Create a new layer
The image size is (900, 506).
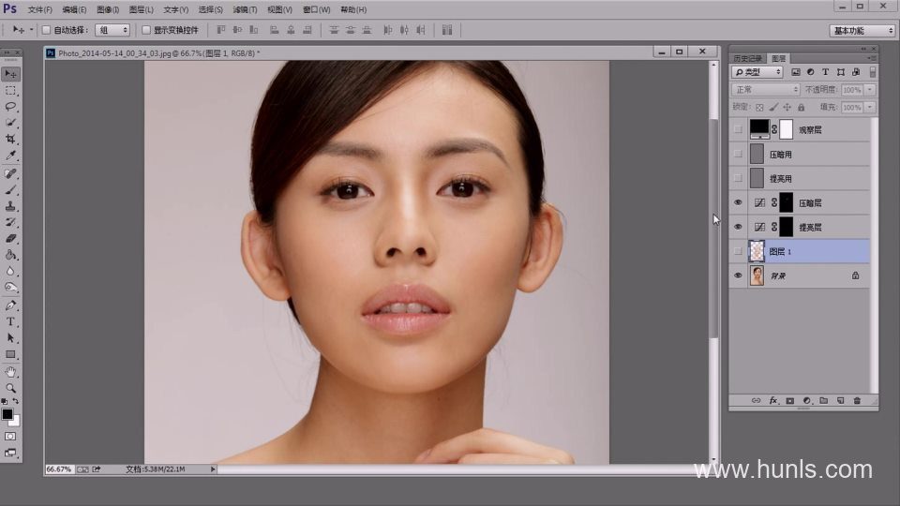pyautogui.click(x=840, y=400)
